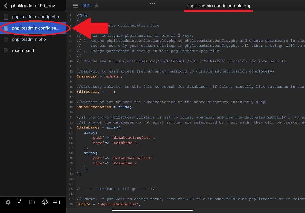Click the 'Change parameters directly' comment line

[x=148, y=51]
